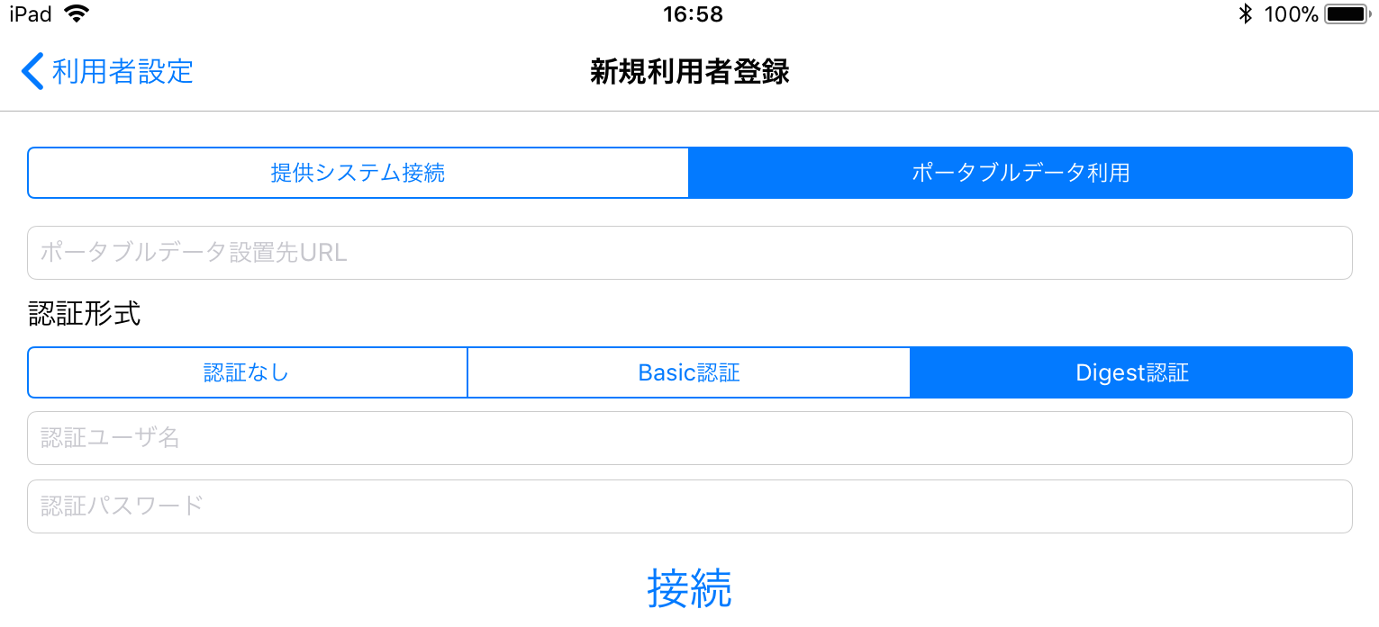This screenshot has height=627, width=1379.
Task: Focus the 認証ユーザ名 input field
Action: click(689, 438)
